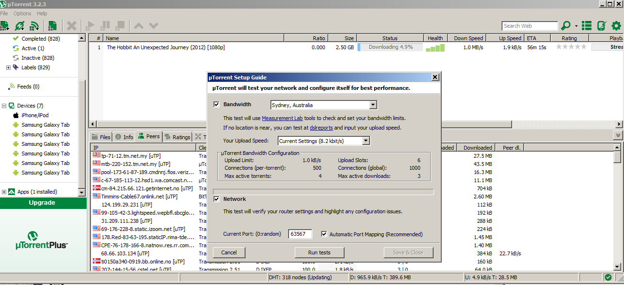The image size is (624, 285).
Task: Click the green Upgrade button
Action: (42, 203)
